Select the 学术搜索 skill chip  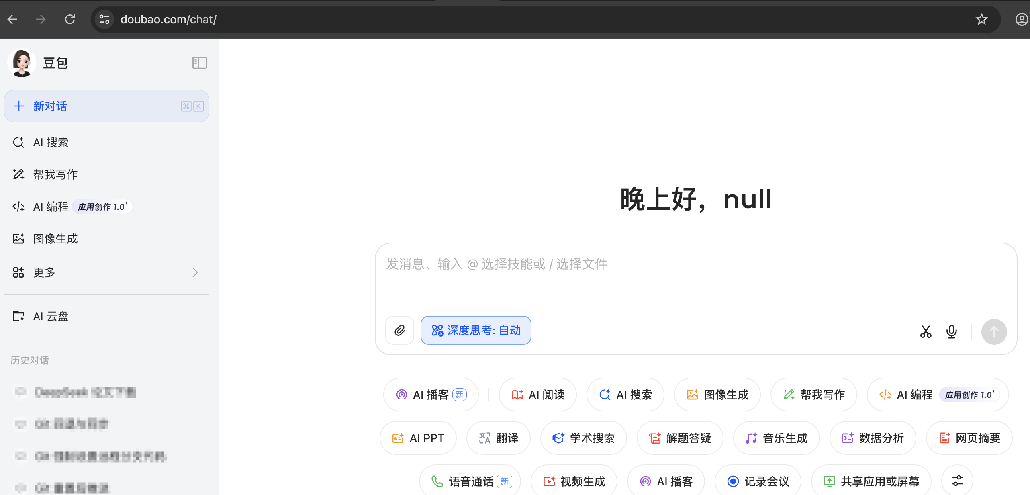[584, 438]
